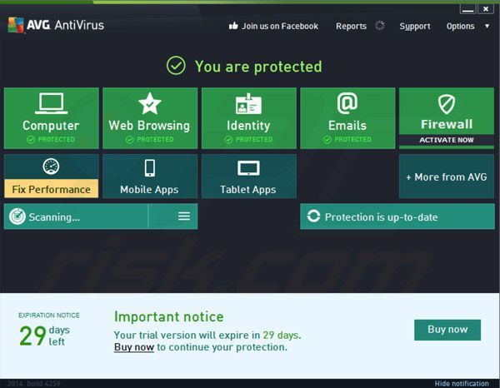Close the AVG window
The width and height of the screenshot is (500, 388).
pyautogui.click(x=485, y=9)
